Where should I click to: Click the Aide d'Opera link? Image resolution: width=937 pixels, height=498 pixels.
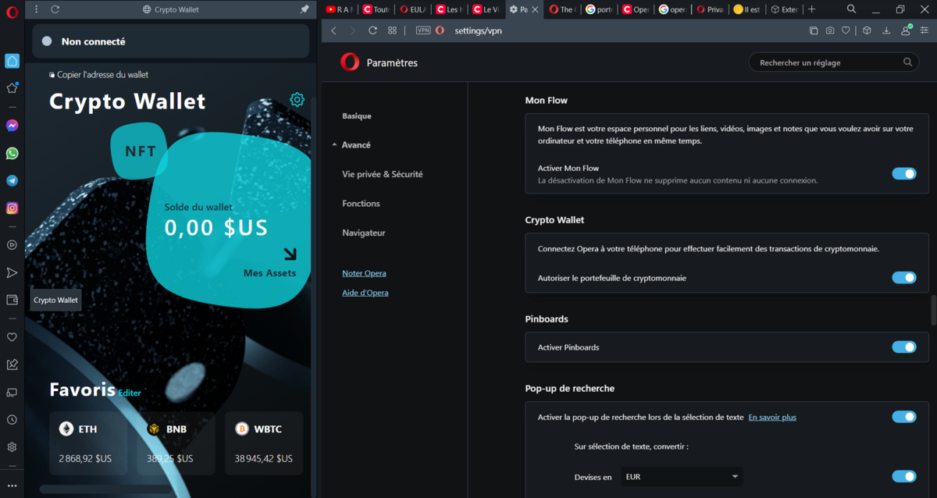365,293
